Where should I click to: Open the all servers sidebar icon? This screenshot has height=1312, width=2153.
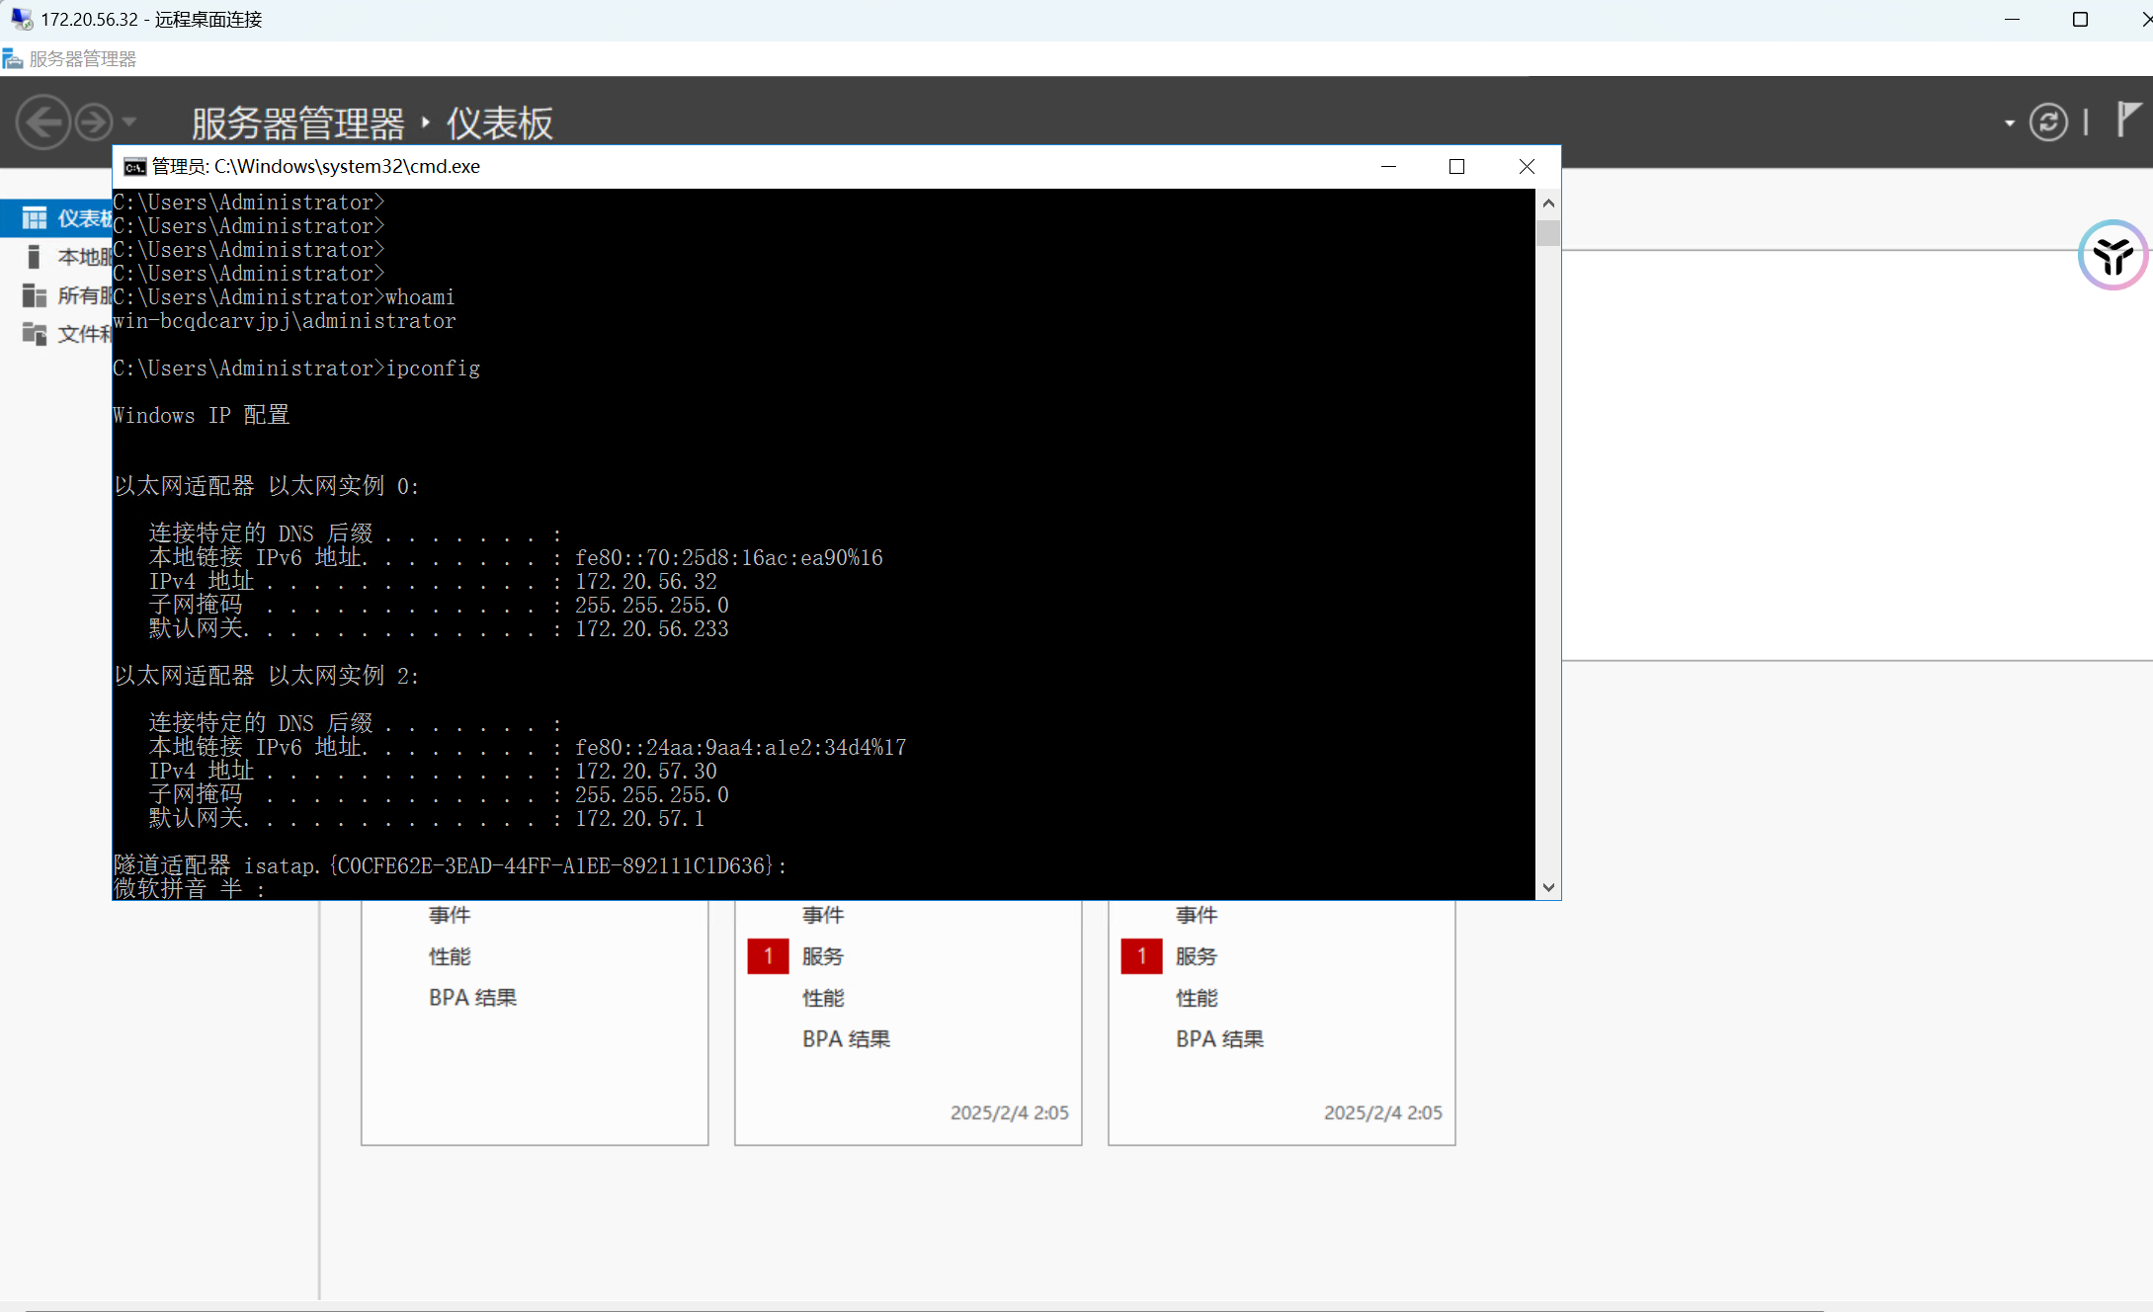pyautogui.click(x=34, y=295)
